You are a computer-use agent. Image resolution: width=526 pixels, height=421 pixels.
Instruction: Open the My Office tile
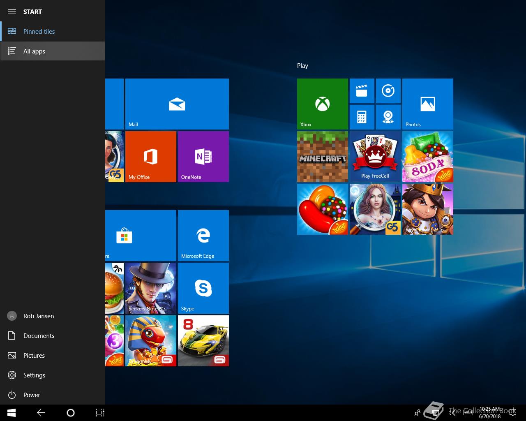point(151,157)
